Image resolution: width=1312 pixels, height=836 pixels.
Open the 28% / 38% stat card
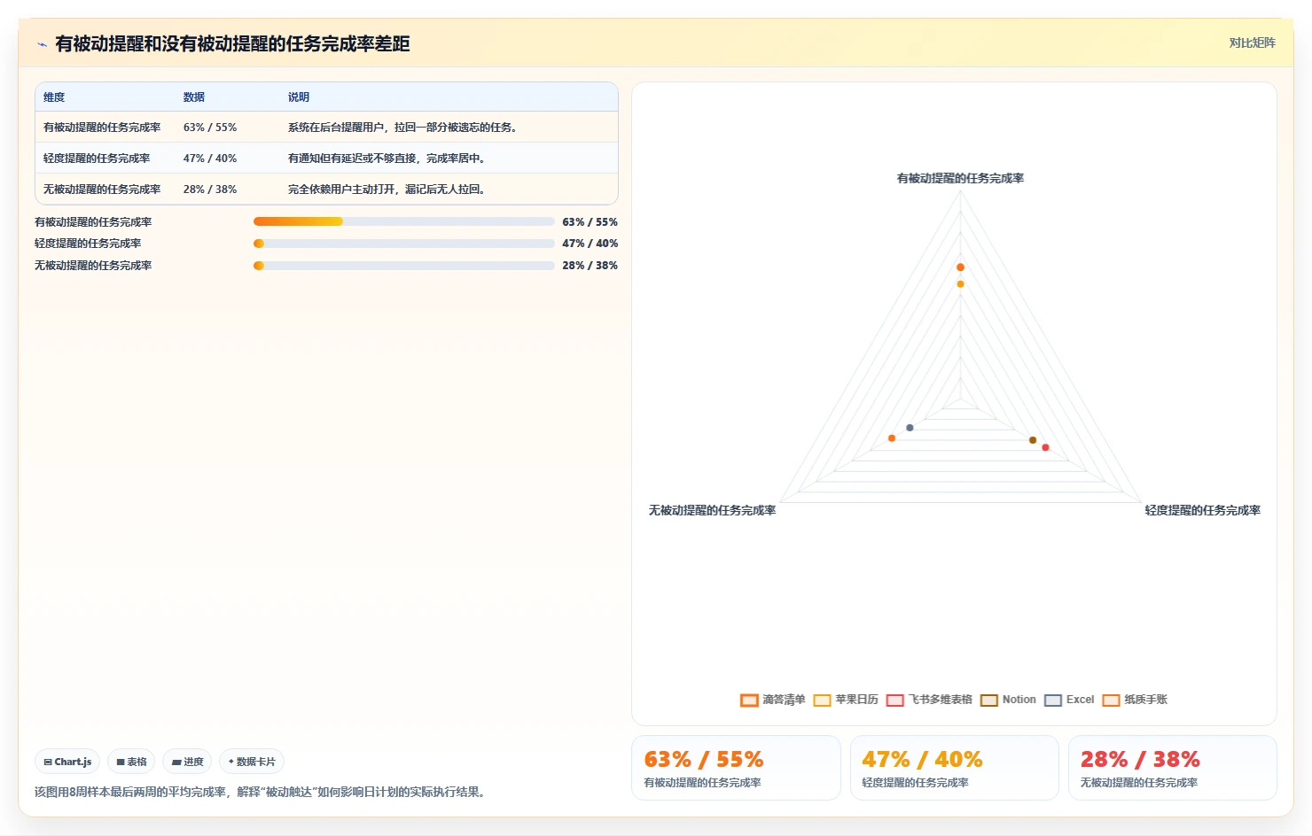click(1173, 768)
